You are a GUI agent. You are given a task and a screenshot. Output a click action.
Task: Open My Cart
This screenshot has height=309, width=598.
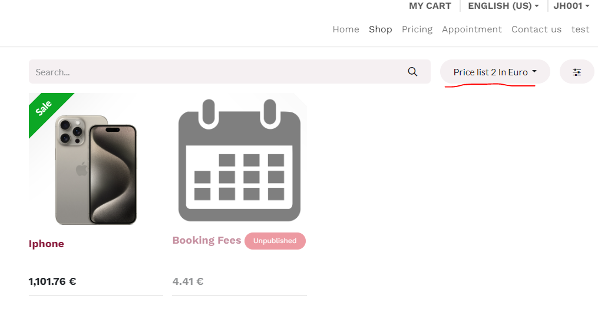tap(430, 6)
